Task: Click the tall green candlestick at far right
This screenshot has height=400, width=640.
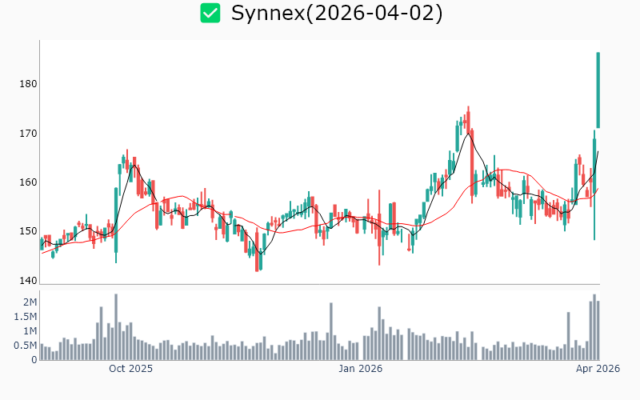Action: coord(598,90)
